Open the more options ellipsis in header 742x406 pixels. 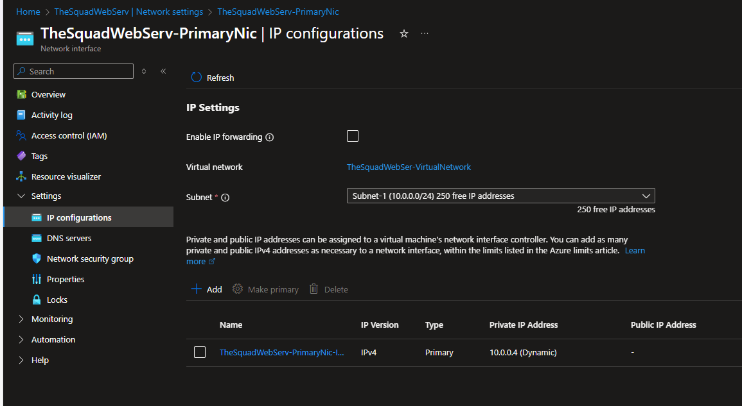[x=425, y=33]
